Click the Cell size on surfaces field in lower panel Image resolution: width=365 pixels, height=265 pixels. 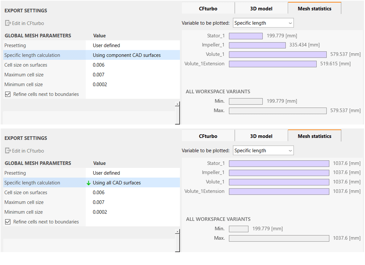tap(133, 193)
